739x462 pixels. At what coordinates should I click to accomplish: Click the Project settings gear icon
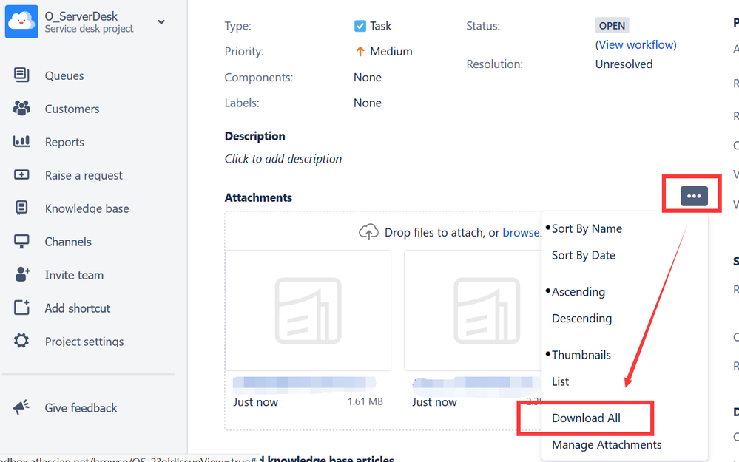[21, 341]
